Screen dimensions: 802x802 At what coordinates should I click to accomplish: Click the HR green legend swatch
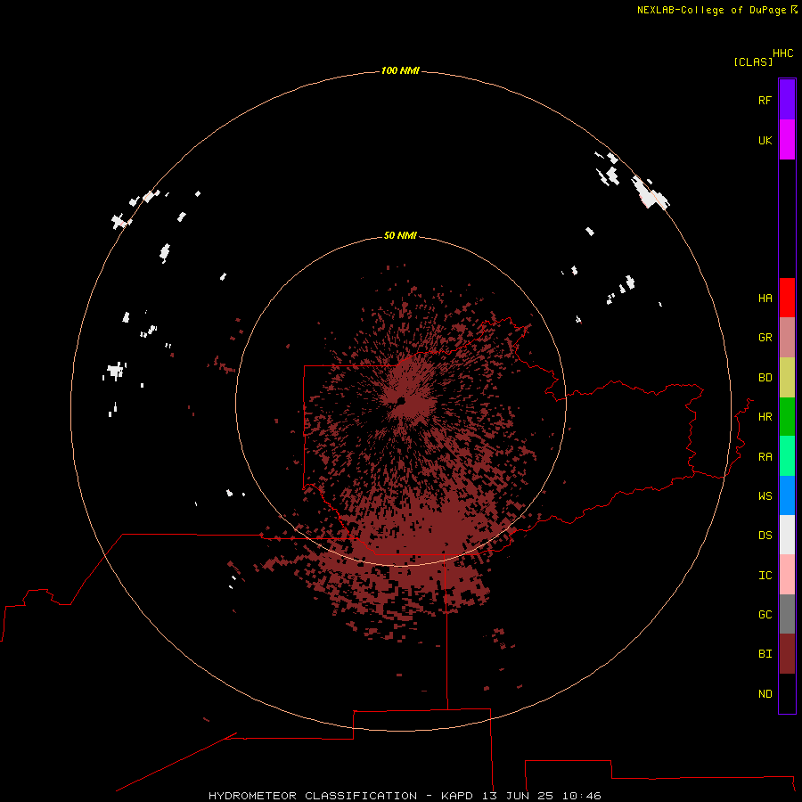click(787, 417)
